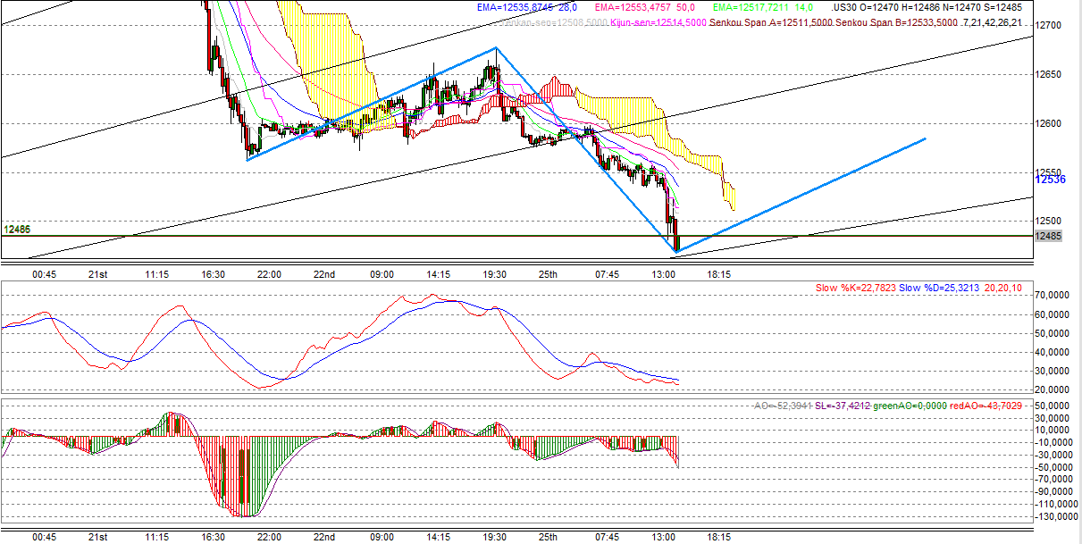Click 20,0000 on the stochastic axis

1053,389
